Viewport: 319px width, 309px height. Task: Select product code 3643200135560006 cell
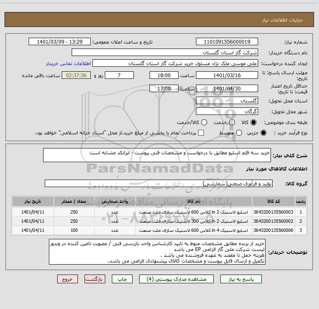click(273, 230)
